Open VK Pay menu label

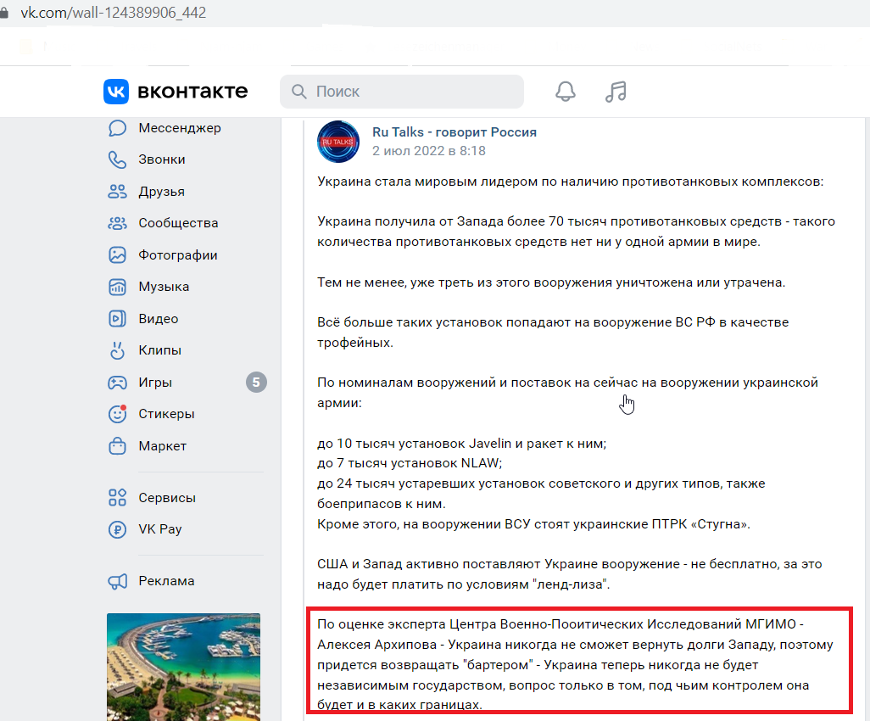[160, 529]
